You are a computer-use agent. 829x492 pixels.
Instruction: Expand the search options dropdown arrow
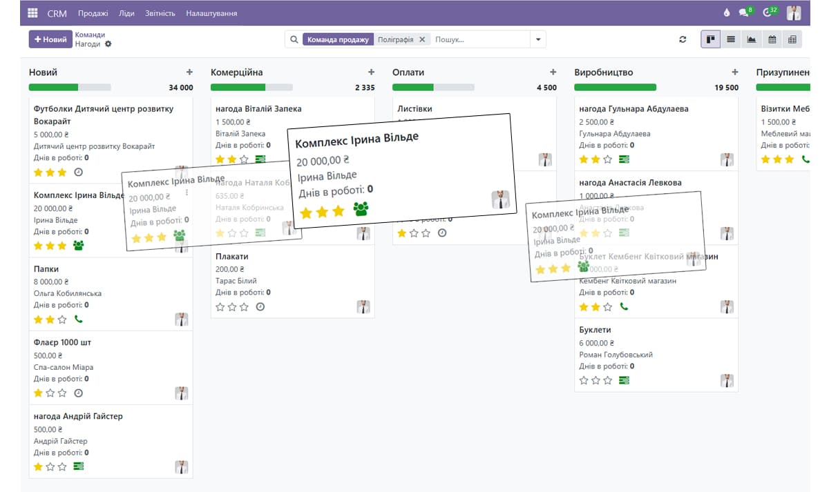[537, 40]
